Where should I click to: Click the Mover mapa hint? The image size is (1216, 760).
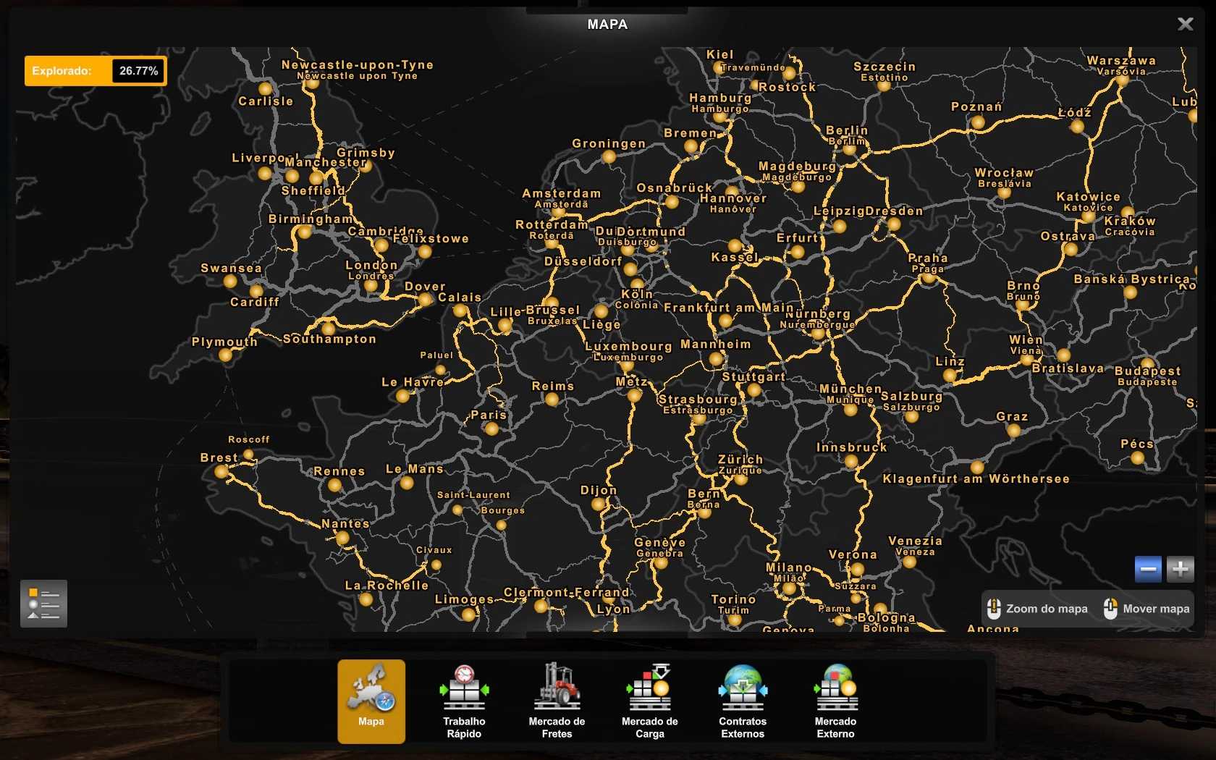(x=1146, y=609)
